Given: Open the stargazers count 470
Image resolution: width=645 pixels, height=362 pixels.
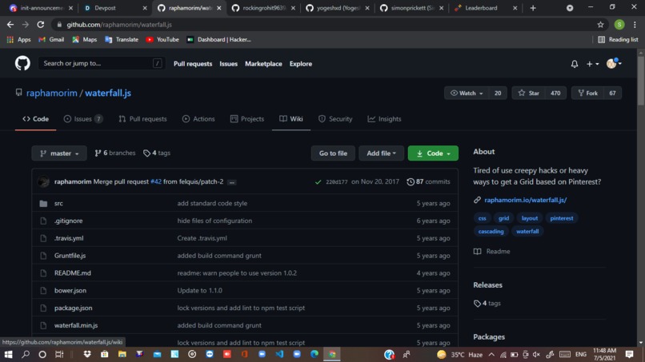Looking at the screenshot, I should (555, 93).
